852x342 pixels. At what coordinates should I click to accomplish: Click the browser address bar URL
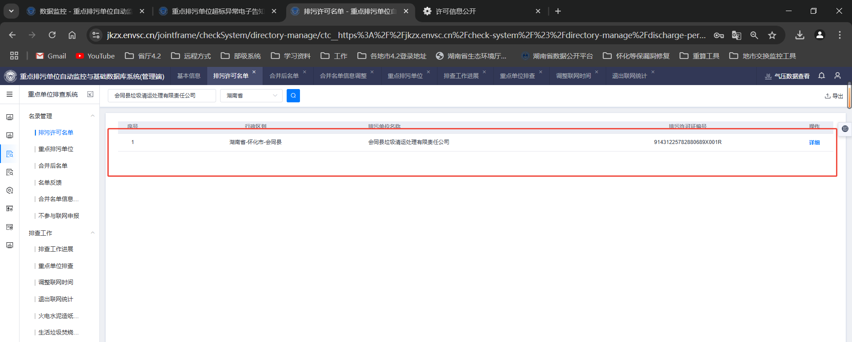[406, 35]
